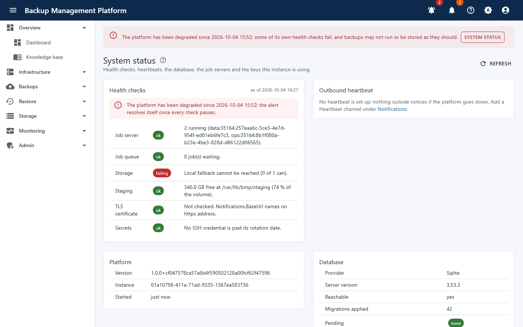This screenshot has height=327, width=523.
Task: Follow the Notifications link in Outbound heartbeat
Action: coord(392,109)
